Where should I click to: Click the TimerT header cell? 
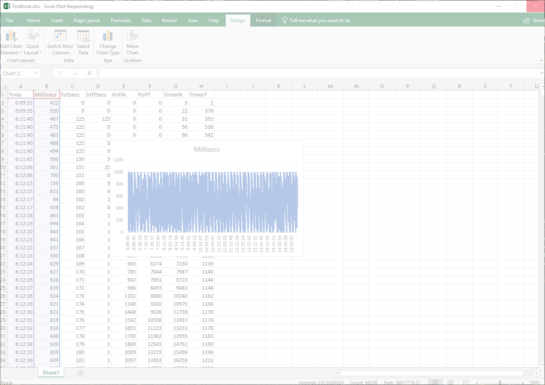202,95
